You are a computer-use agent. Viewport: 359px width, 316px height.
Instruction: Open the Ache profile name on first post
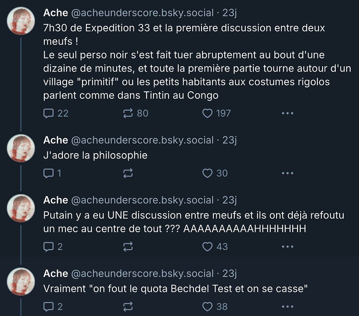click(x=56, y=13)
